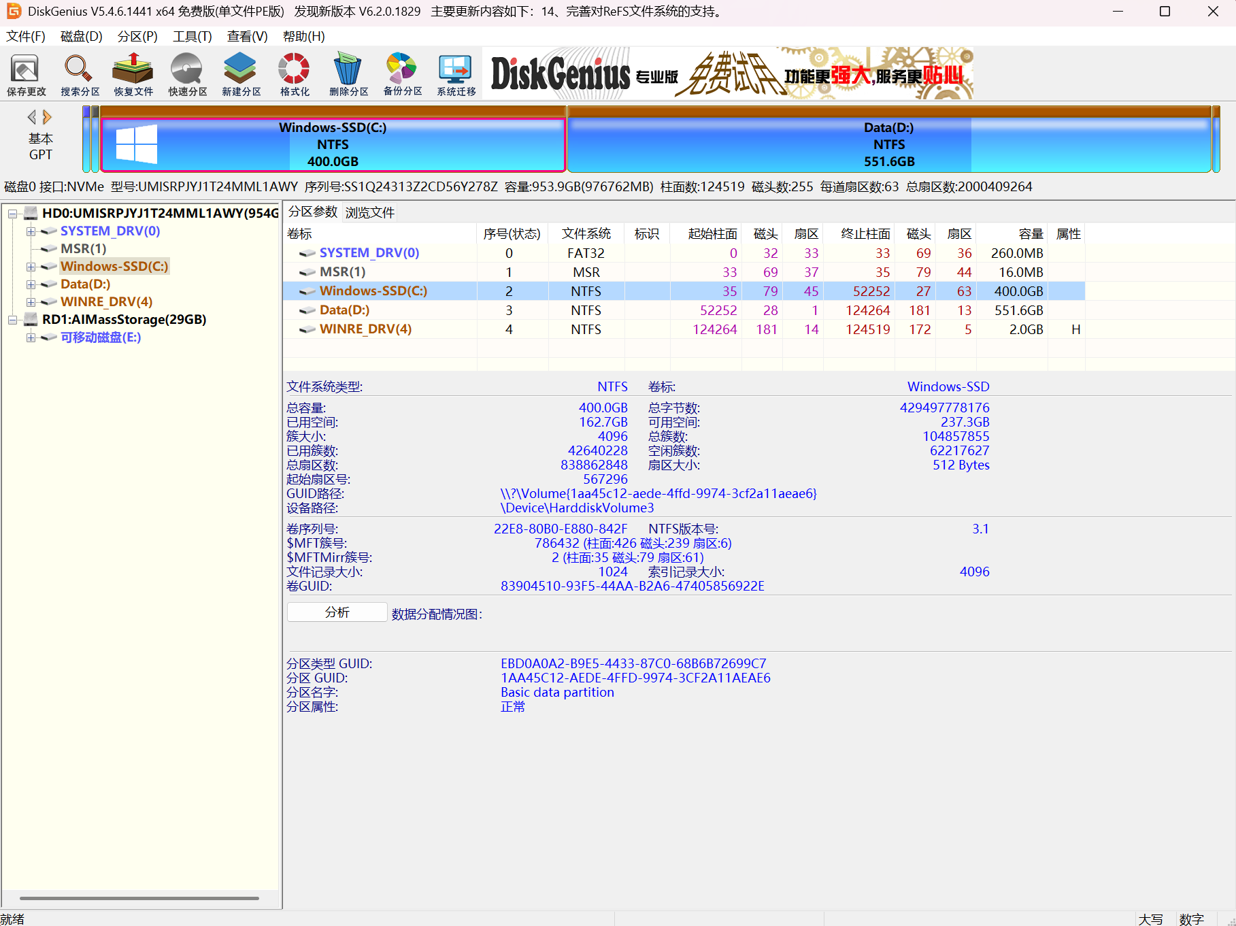This screenshot has height=926, width=1236.
Task: Open the File (文件) menu
Action: point(26,36)
